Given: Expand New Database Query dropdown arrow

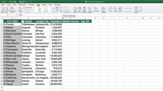Looking at the screenshot, I should (x=14, y=8).
